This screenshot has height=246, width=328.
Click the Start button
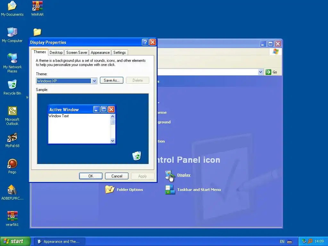click(x=15, y=242)
